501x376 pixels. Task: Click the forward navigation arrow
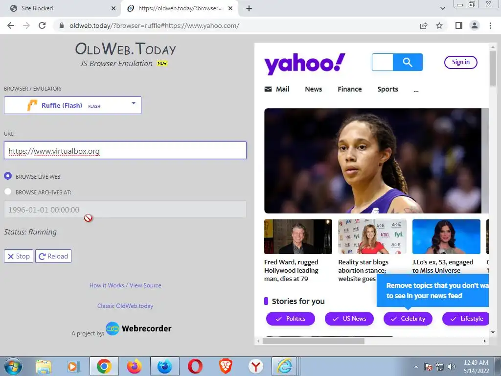click(x=26, y=25)
